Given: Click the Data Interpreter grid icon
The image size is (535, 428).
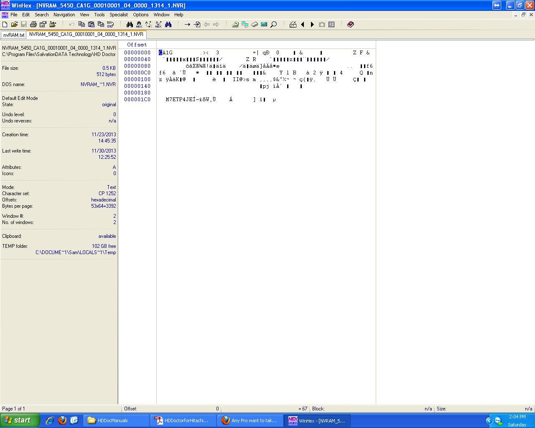Looking at the screenshot, I should 331,25.
